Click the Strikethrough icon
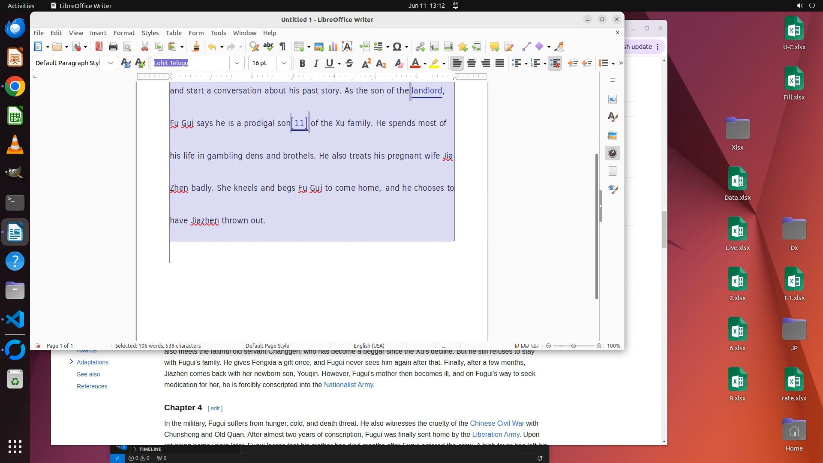The image size is (823, 463). [x=349, y=63]
